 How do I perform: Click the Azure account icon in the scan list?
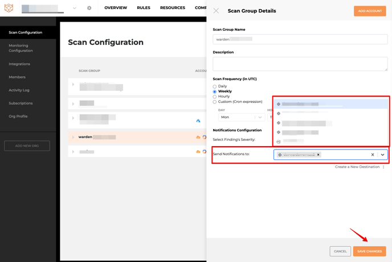198,121
